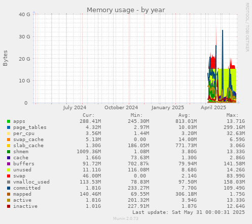Screen dimensions: 252x224
Task: Click inactive max value 12.64G
Action: click(x=236, y=206)
